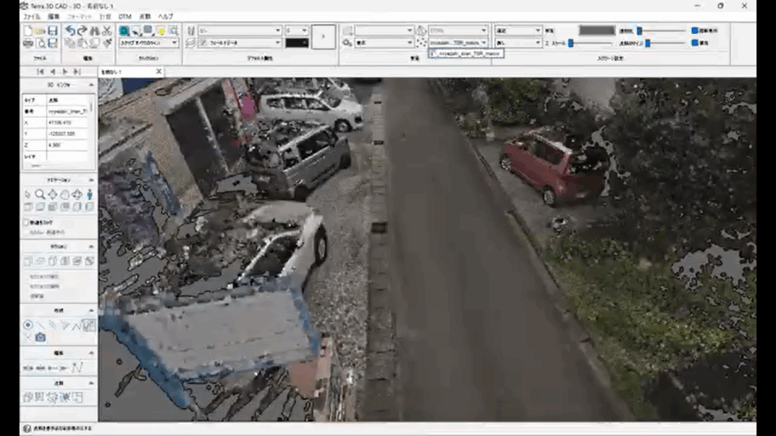Open the point cloud myazaki dropdown
776x436 pixels.
(458, 43)
